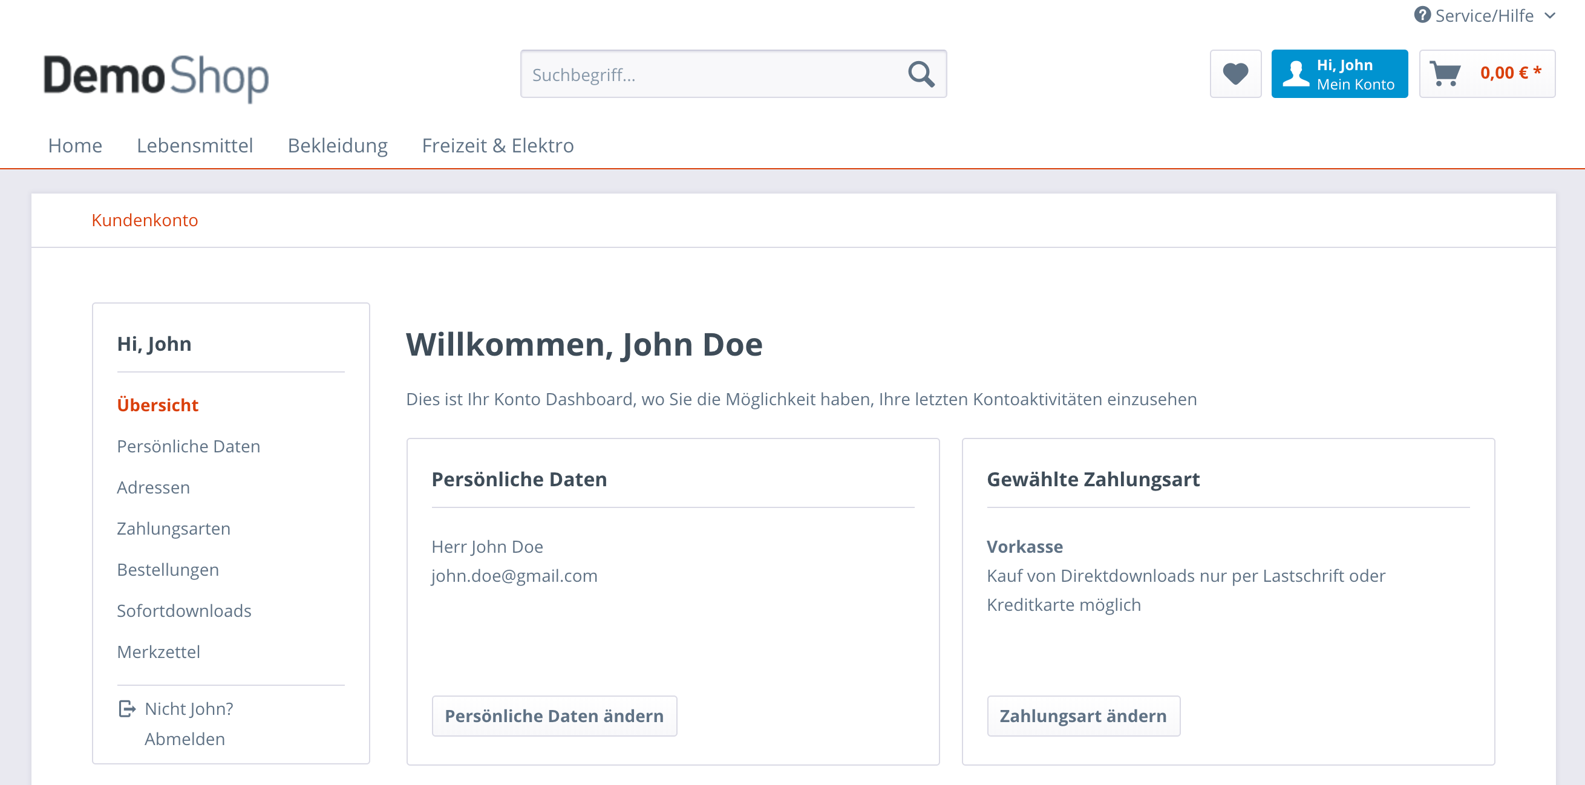Image resolution: width=1585 pixels, height=785 pixels.
Task: Go to Adressen in sidebar
Action: [153, 487]
